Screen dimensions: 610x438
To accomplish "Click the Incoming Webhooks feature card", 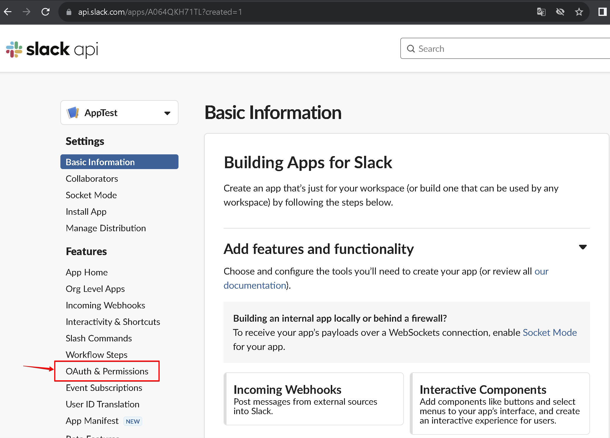I will (x=313, y=399).
